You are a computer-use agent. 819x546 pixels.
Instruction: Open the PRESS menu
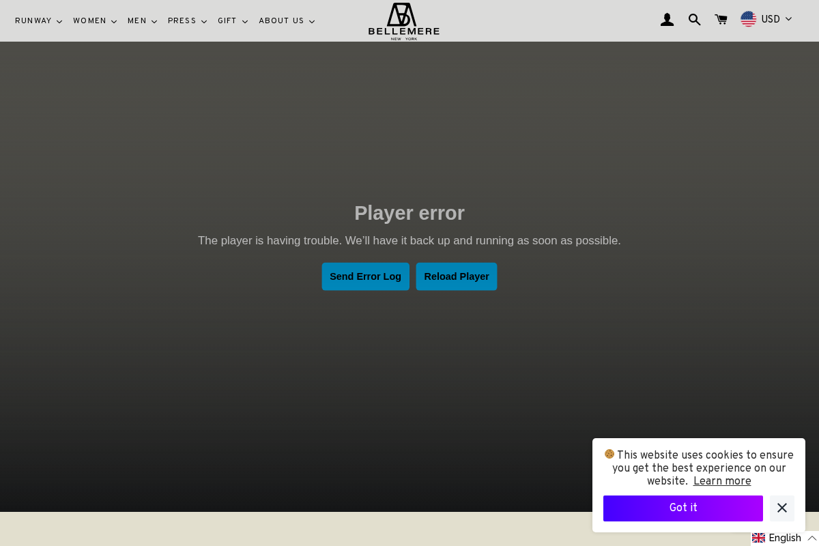[x=182, y=21]
